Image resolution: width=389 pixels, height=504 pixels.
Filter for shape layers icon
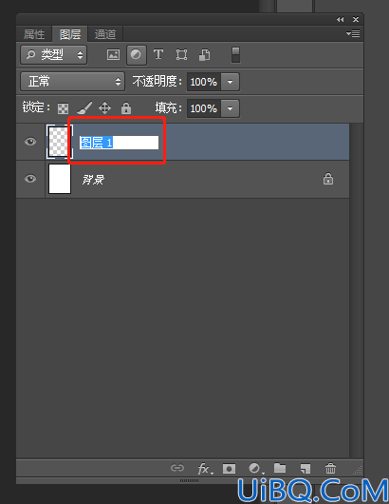pyautogui.click(x=181, y=54)
